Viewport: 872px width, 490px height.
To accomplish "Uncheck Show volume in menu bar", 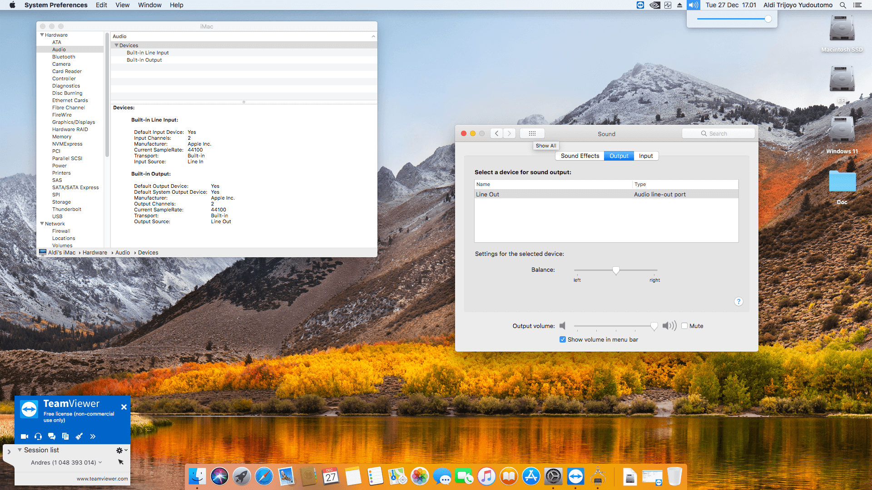I will pyautogui.click(x=563, y=339).
